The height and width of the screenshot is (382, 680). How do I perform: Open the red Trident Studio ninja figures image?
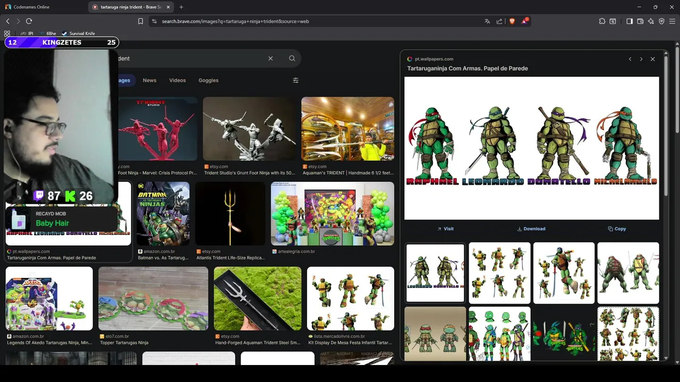(158, 129)
